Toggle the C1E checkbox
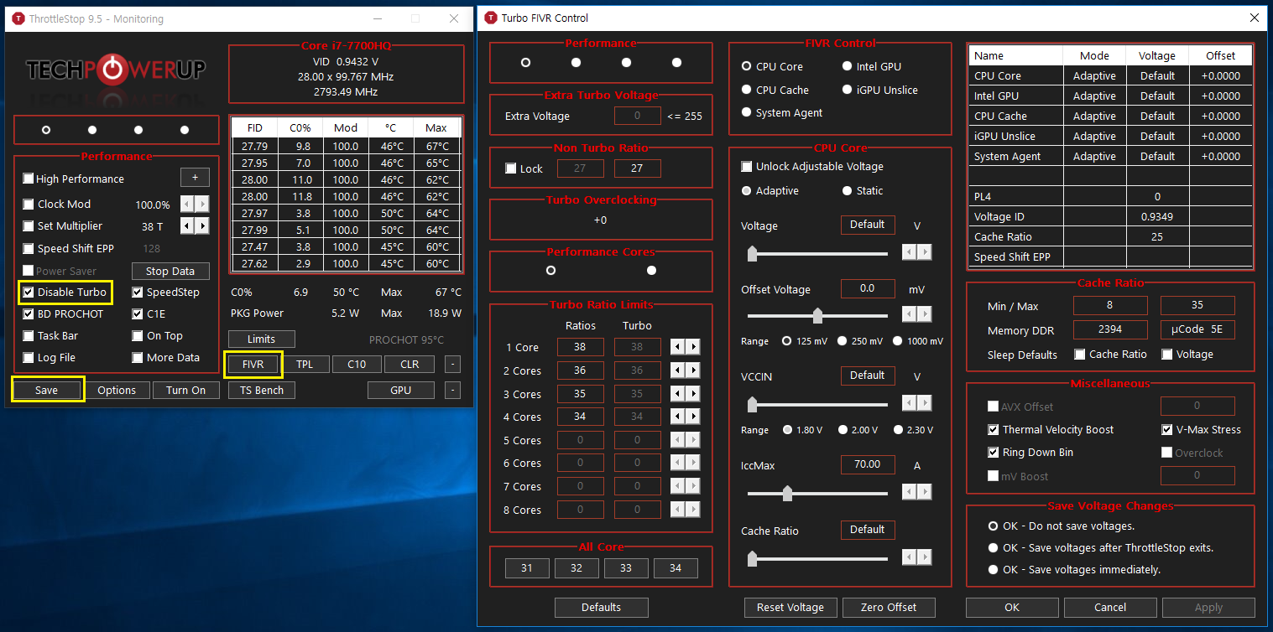Image resolution: width=1273 pixels, height=632 pixels. pos(138,313)
